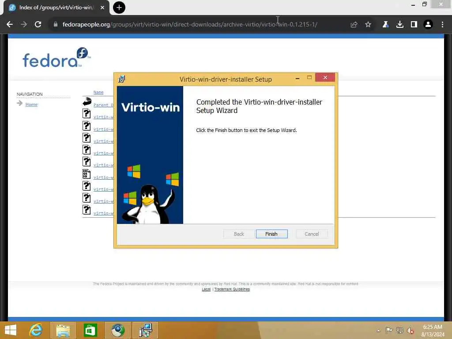Click the lock icon for site info

(56, 25)
